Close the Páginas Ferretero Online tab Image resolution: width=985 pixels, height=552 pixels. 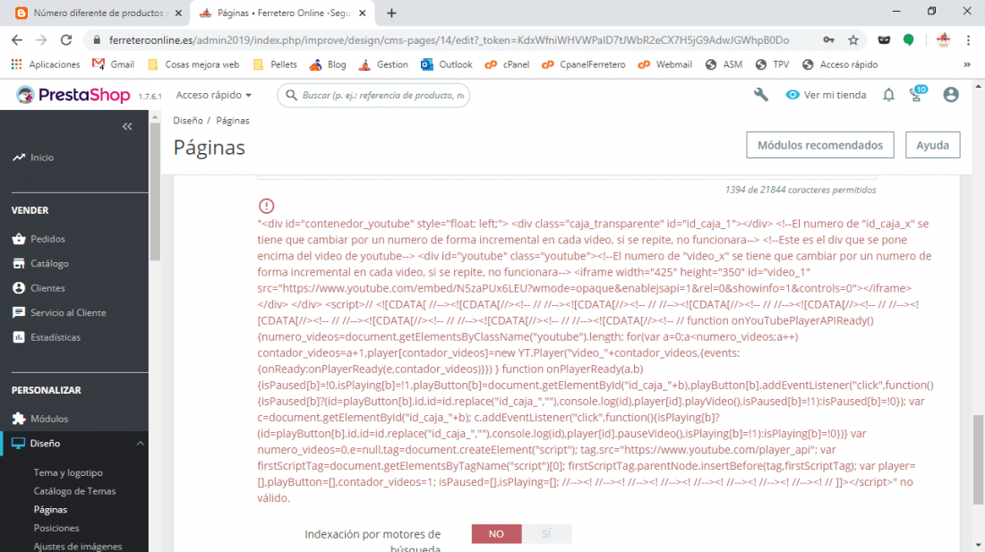(x=363, y=13)
